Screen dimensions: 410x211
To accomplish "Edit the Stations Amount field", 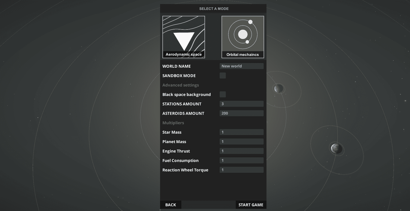I will (x=241, y=104).
